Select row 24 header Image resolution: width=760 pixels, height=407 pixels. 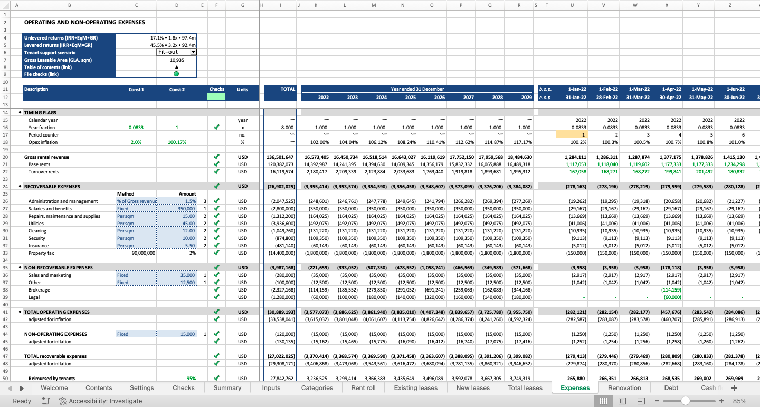5,187
